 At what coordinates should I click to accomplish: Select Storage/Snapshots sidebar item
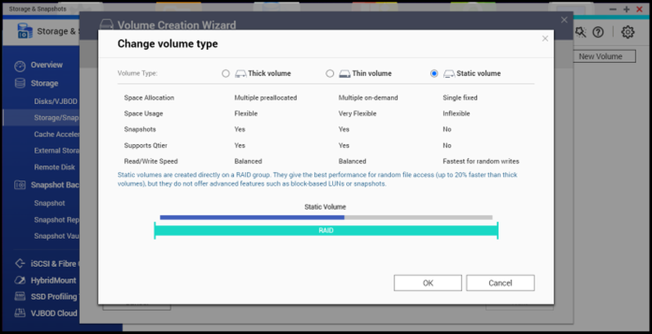pos(41,118)
